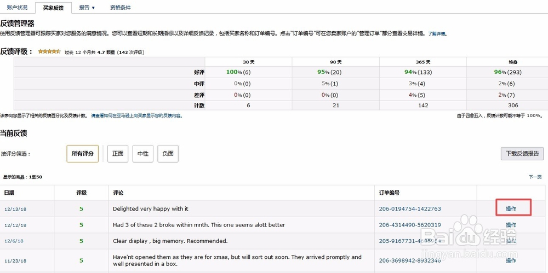The image size is (548, 273).
Task: Click the 365 天 negative 4% (5) cell
Action: pos(423,95)
